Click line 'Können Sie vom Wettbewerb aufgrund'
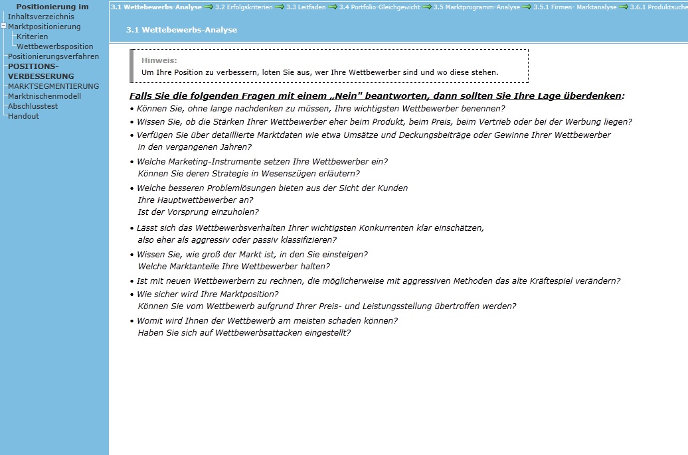The image size is (688, 455). (x=327, y=306)
